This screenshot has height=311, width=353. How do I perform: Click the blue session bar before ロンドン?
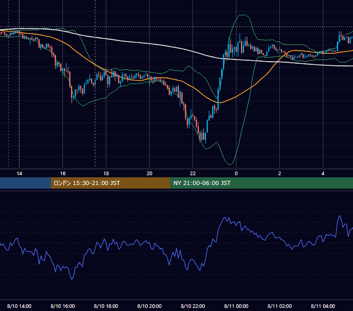click(x=25, y=183)
